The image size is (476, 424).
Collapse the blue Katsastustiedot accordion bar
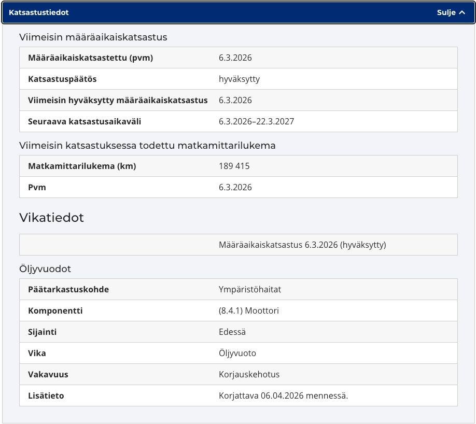(x=238, y=12)
